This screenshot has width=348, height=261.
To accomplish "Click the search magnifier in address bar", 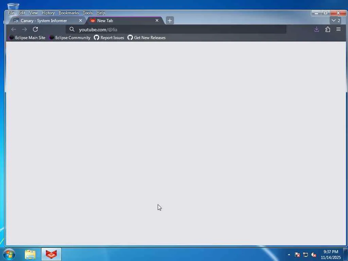I will (72, 29).
